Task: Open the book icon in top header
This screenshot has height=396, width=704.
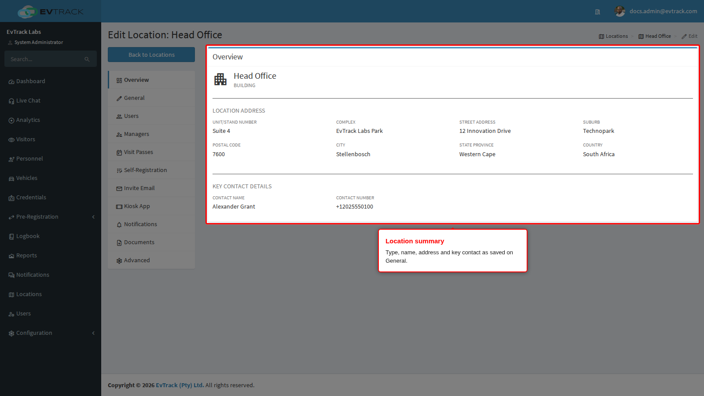Action: tap(598, 12)
